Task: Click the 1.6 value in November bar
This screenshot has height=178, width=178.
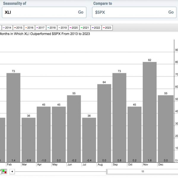Action: 150,160
